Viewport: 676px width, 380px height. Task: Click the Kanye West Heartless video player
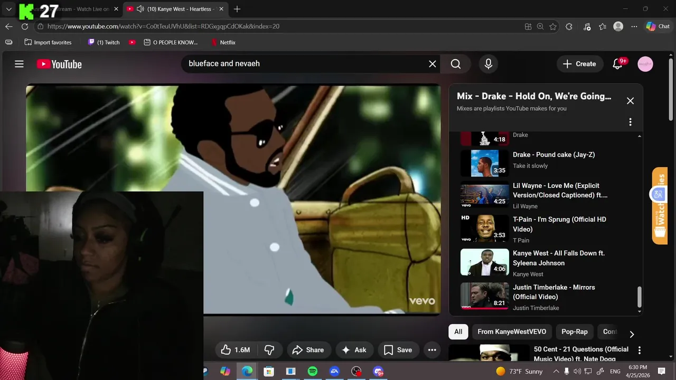click(233, 199)
